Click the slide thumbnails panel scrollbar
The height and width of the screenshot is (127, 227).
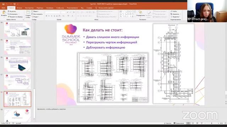34,104
